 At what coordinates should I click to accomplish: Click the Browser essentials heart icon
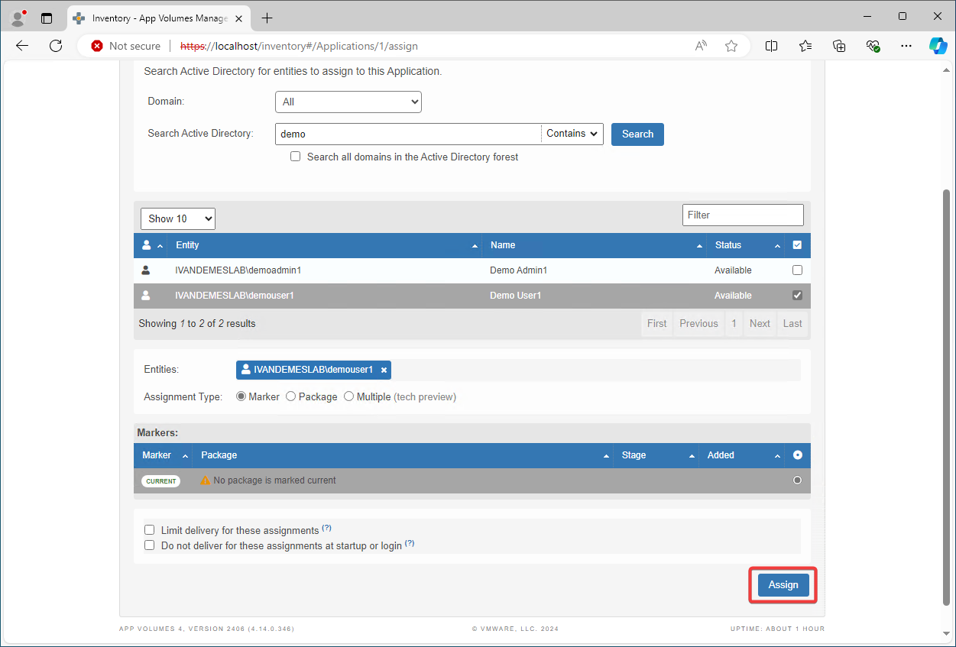click(x=873, y=46)
